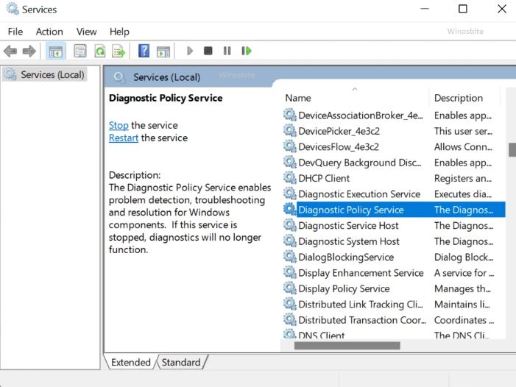The height and width of the screenshot is (387, 516).
Task: Select the Diagnostic System Host gear icon
Action: click(289, 241)
